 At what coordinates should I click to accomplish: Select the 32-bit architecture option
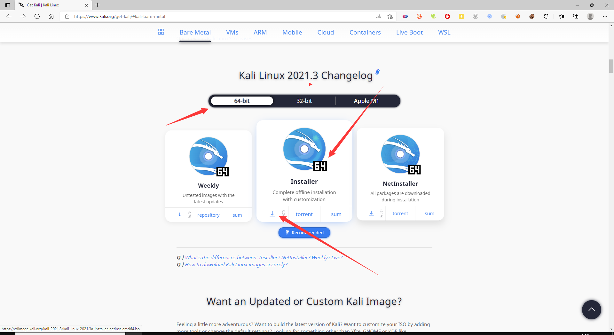(304, 101)
